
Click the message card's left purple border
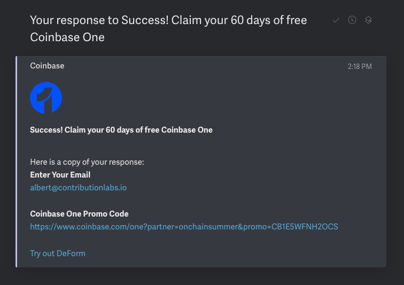click(x=17, y=160)
